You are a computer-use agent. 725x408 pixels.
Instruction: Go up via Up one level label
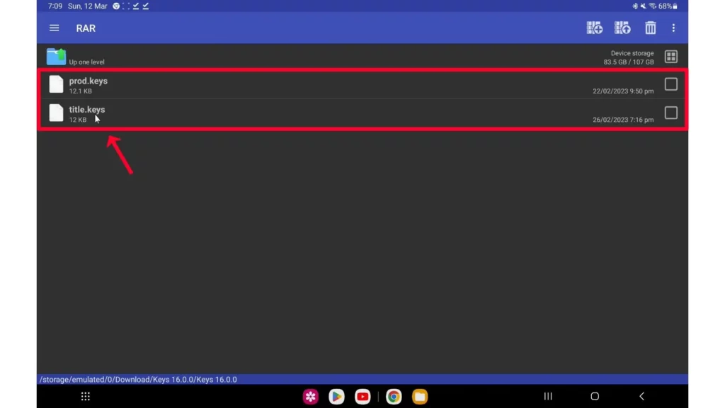tap(86, 62)
